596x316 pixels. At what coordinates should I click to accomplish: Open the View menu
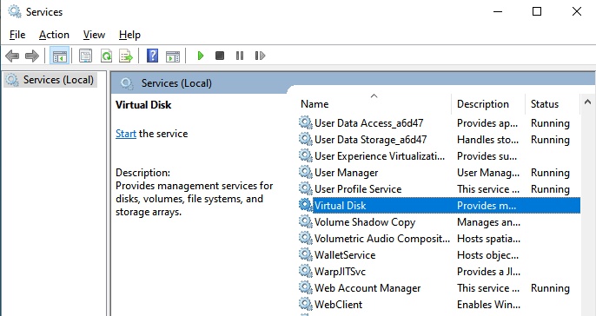[x=94, y=35]
